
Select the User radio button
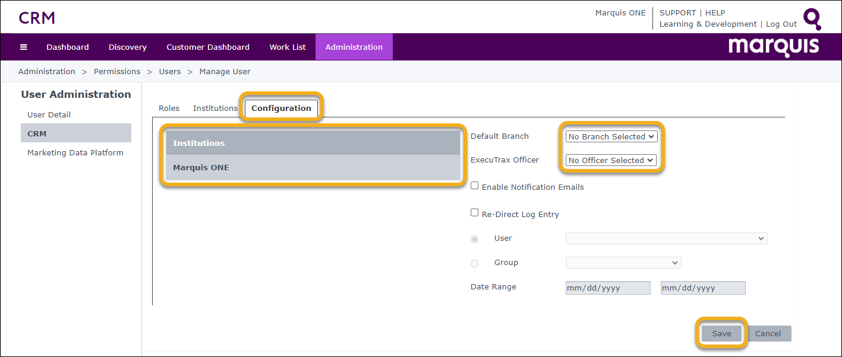(475, 239)
